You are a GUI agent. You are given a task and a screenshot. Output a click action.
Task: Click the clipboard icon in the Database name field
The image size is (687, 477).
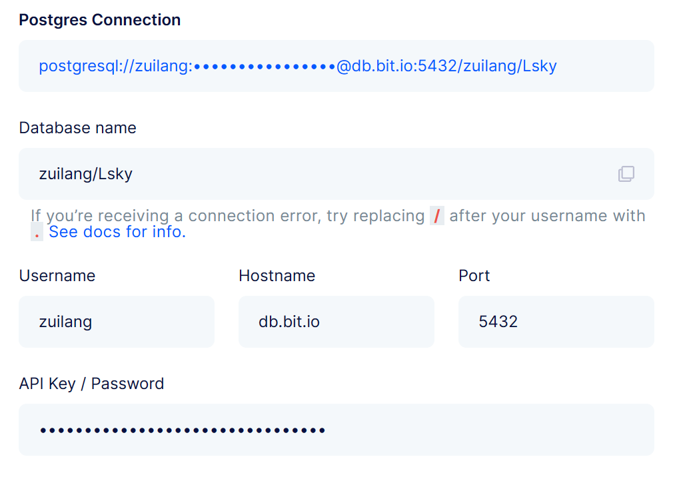click(x=626, y=173)
